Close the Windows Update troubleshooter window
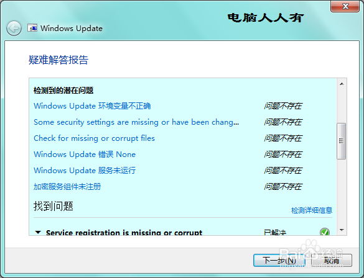 coord(345,6)
